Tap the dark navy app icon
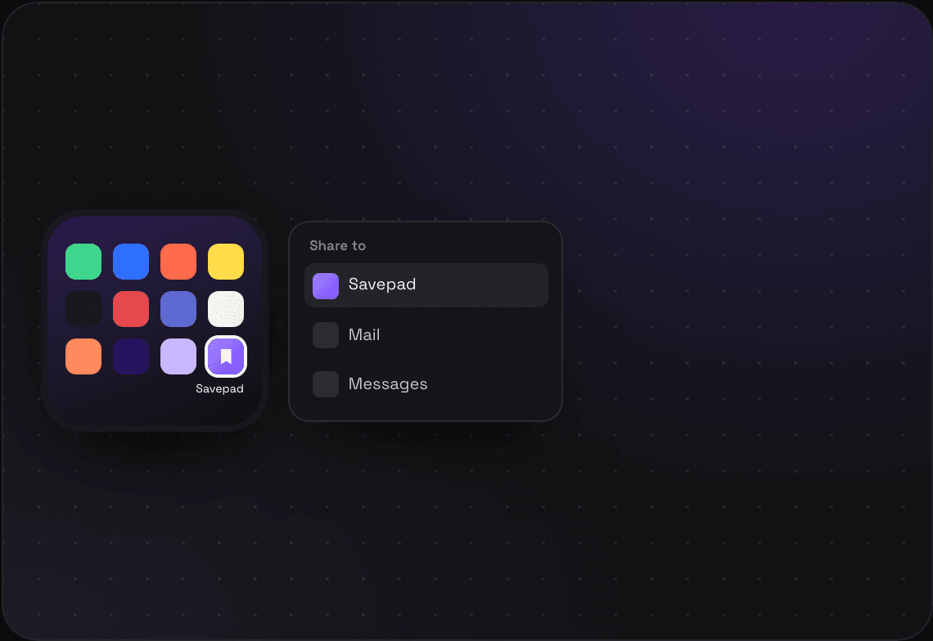Viewport: 933px width, 641px height. 131,356
